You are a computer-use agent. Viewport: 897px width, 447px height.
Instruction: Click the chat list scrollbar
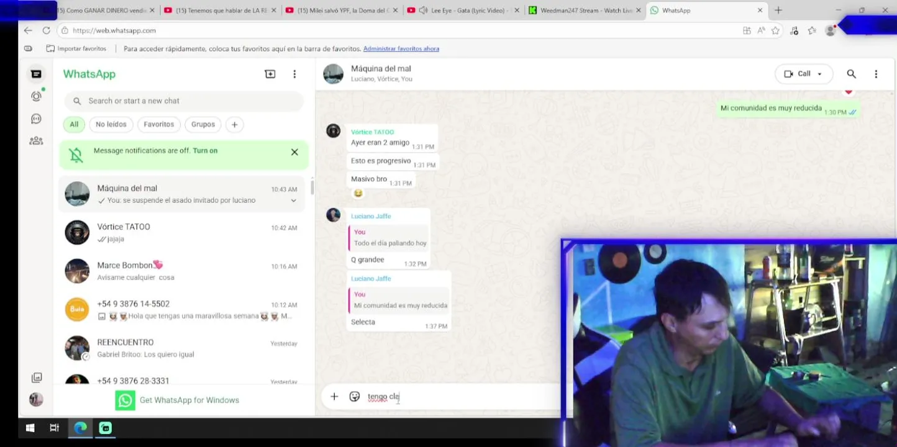(x=312, y=187)
